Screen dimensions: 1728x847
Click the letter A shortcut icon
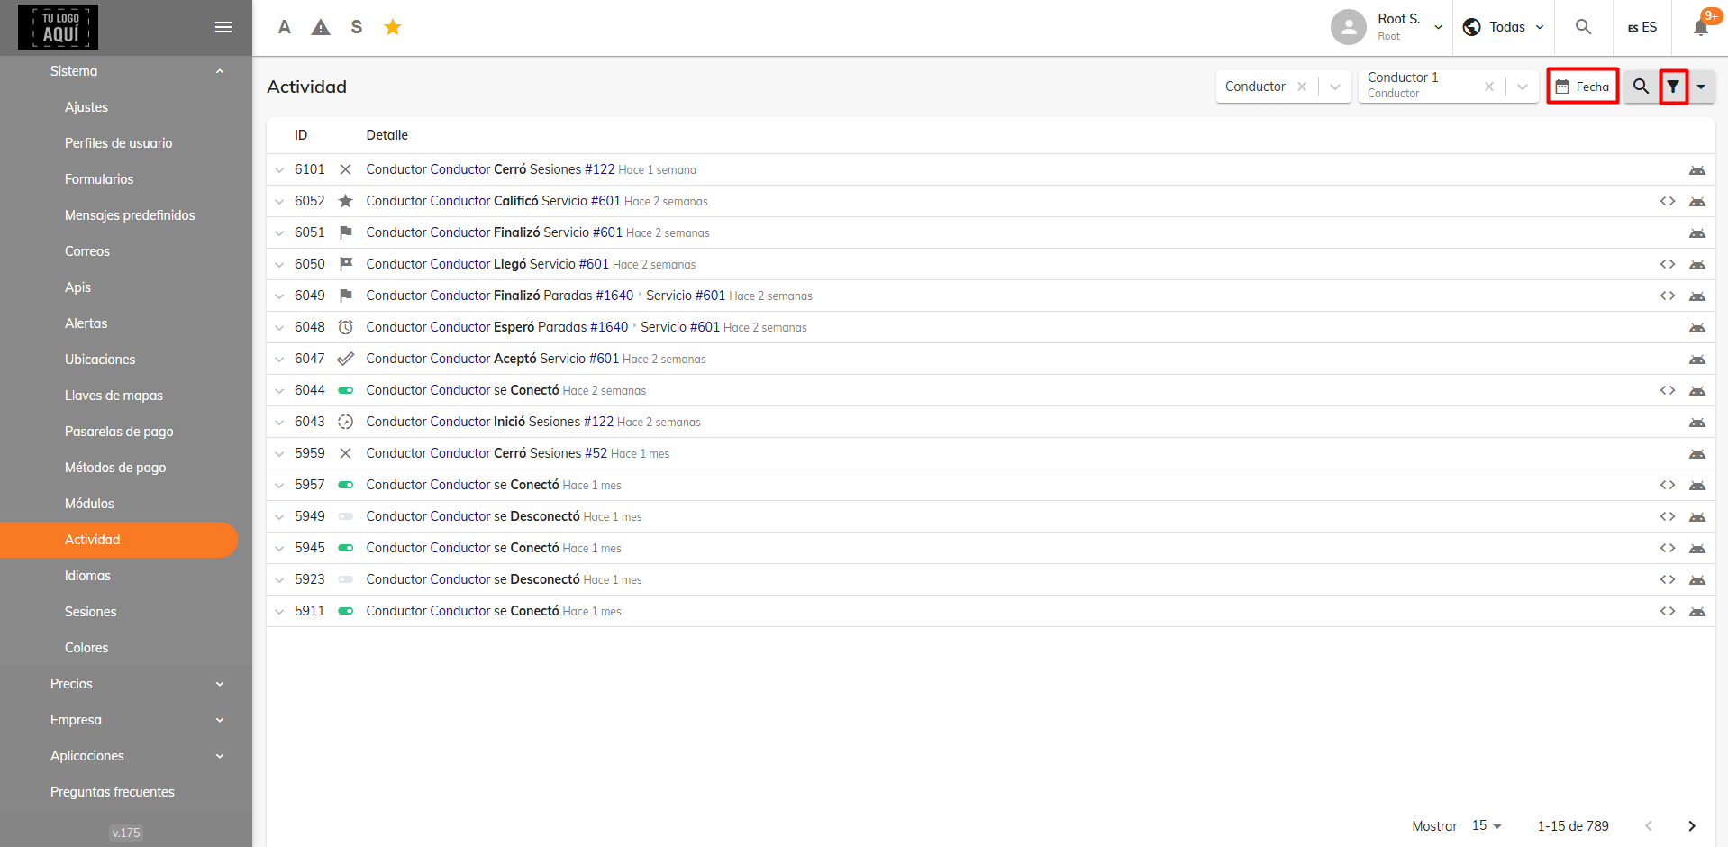pyautogui.click(x=285, y=27)
